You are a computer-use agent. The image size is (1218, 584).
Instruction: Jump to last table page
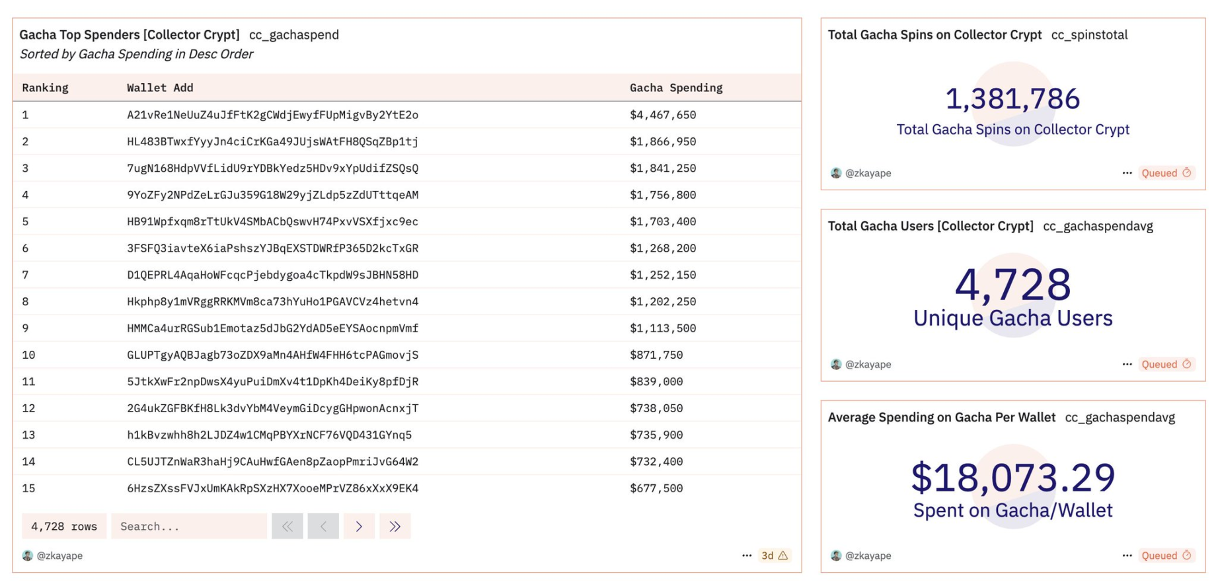[x=395, y=527]
